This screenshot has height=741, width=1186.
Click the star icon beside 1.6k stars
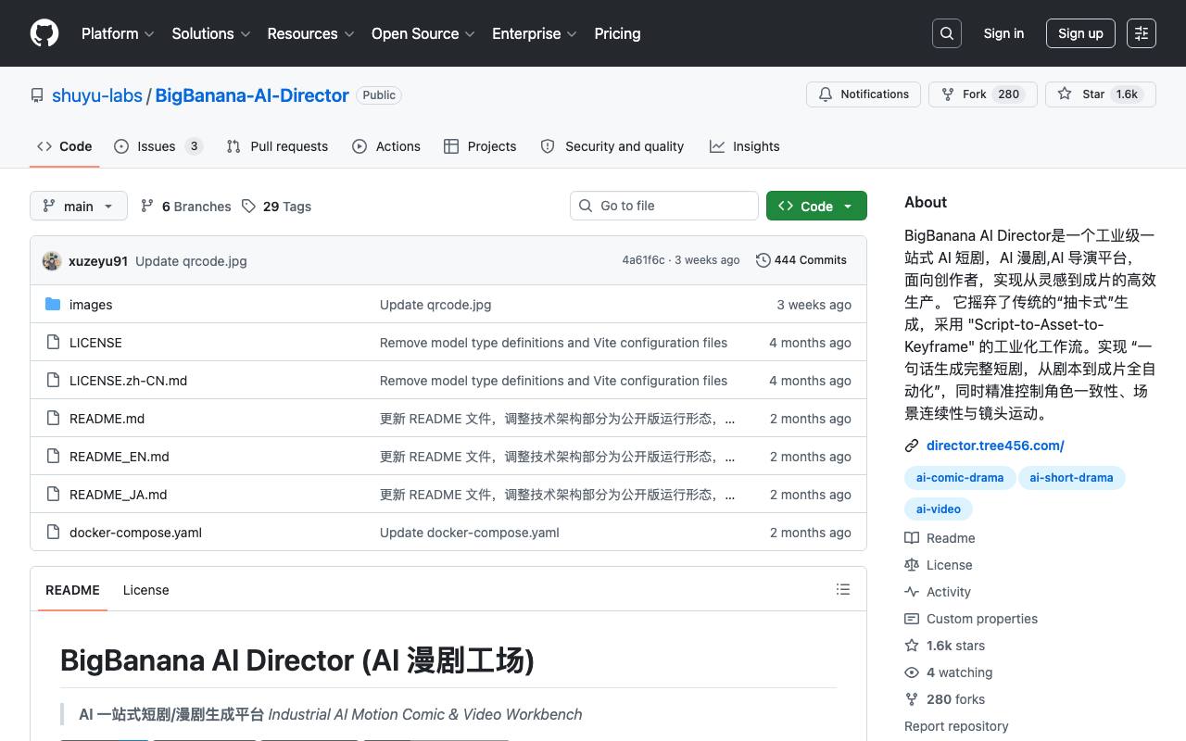click(912, 646)
